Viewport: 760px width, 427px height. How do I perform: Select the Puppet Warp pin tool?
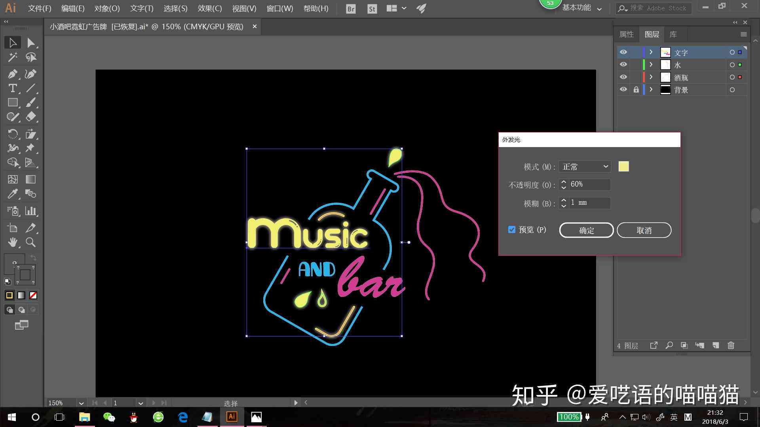coord(31,148)
